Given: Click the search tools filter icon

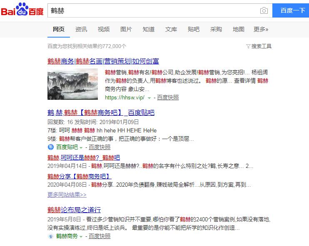Looking at the screenshot, I should (x=248, y=46).
